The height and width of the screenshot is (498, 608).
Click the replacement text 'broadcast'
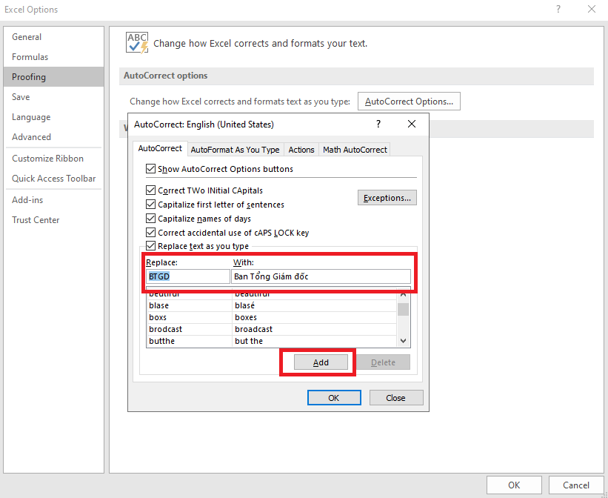[253, 329]
